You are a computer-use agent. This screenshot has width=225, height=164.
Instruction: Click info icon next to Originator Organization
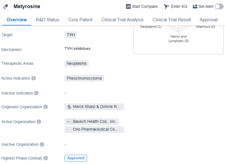click(x=46, y=107)
